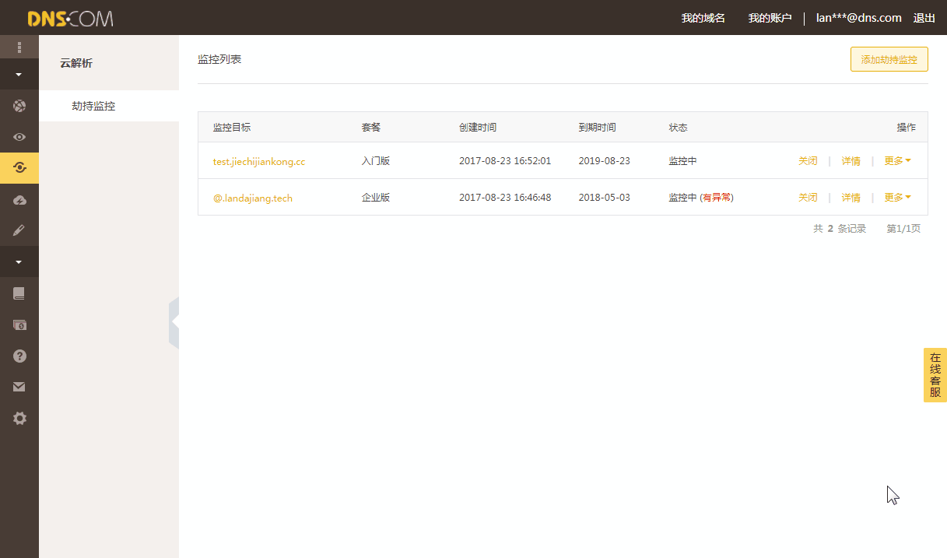This screenshot has width=947, height=558.
Task: Click the money billing icon in sidebar
Action: click(x=19, y=325)
